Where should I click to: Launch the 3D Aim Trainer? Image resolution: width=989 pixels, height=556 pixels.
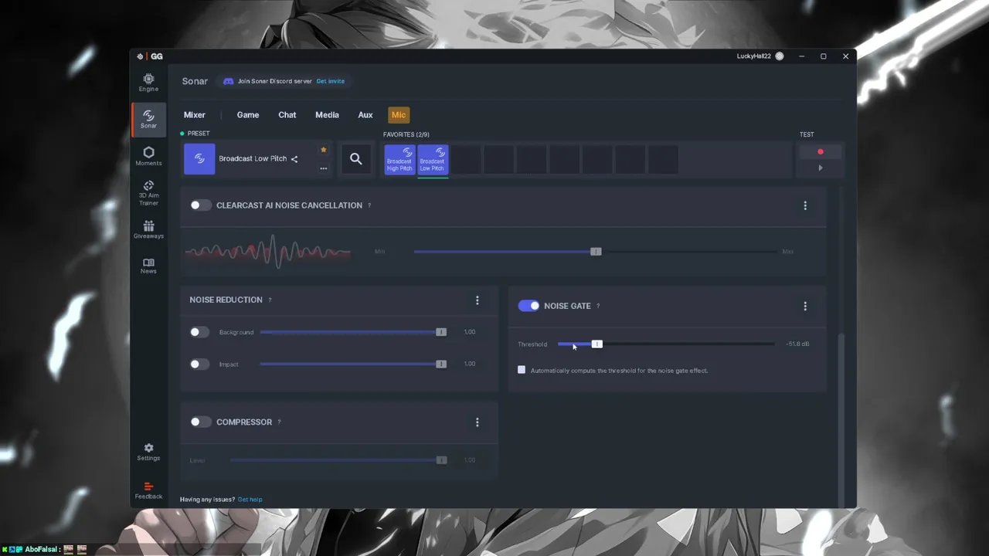point(148,192)
